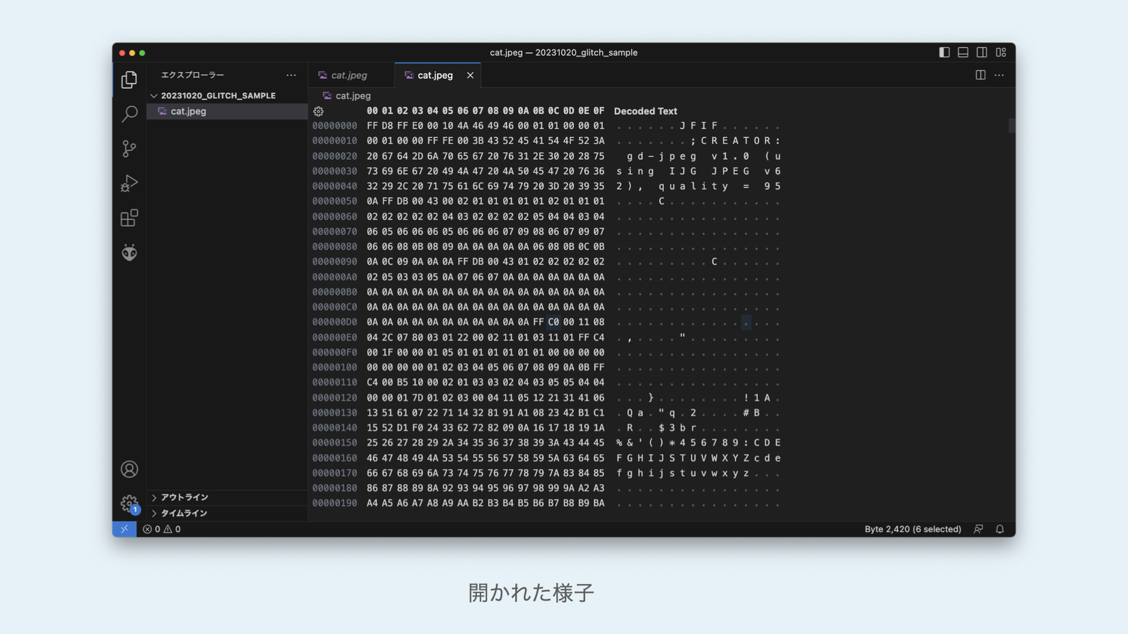Switch to the italic cat.jpeg preview tab
Viewport: 1128px width, 634px height.
pos(349,75)
